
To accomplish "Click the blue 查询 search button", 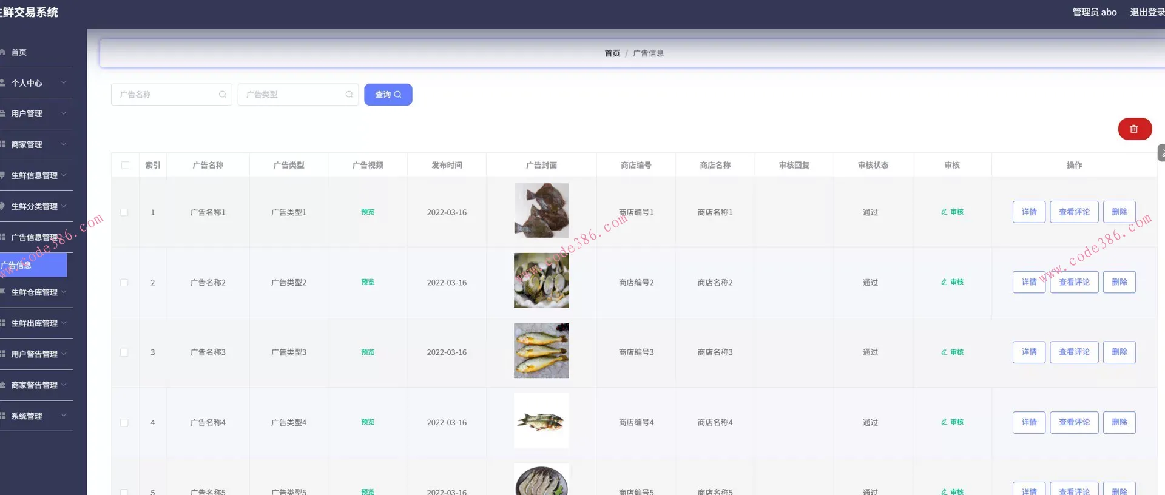I will tap(388, 95).
